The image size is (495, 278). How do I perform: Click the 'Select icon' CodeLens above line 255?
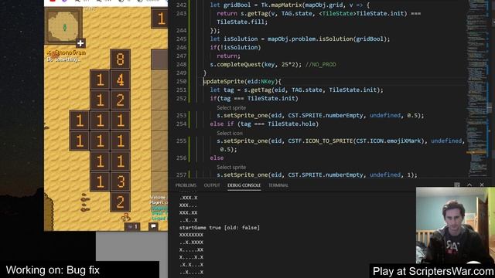230,134
